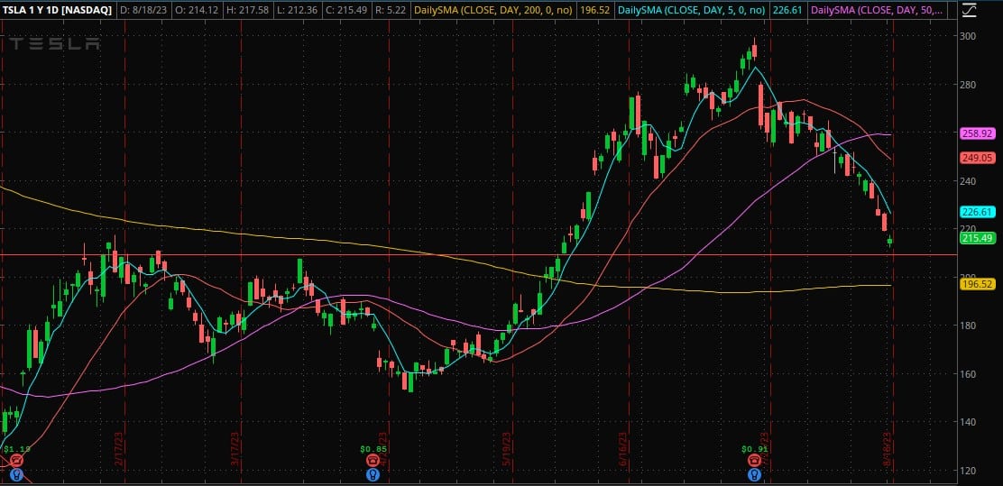Click the 5/19/23 date marker

point(507,450)
